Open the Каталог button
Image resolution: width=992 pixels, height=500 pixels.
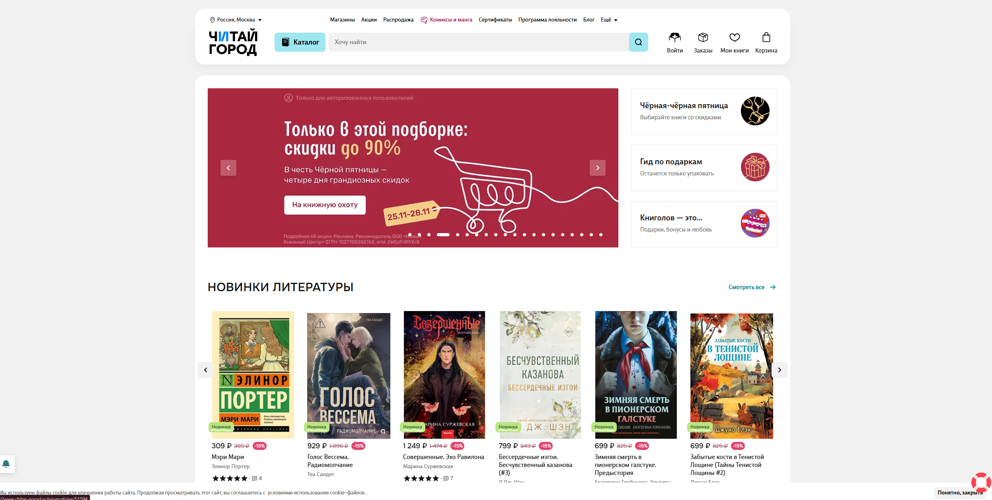pyautogui.click(x=300, y=42)
